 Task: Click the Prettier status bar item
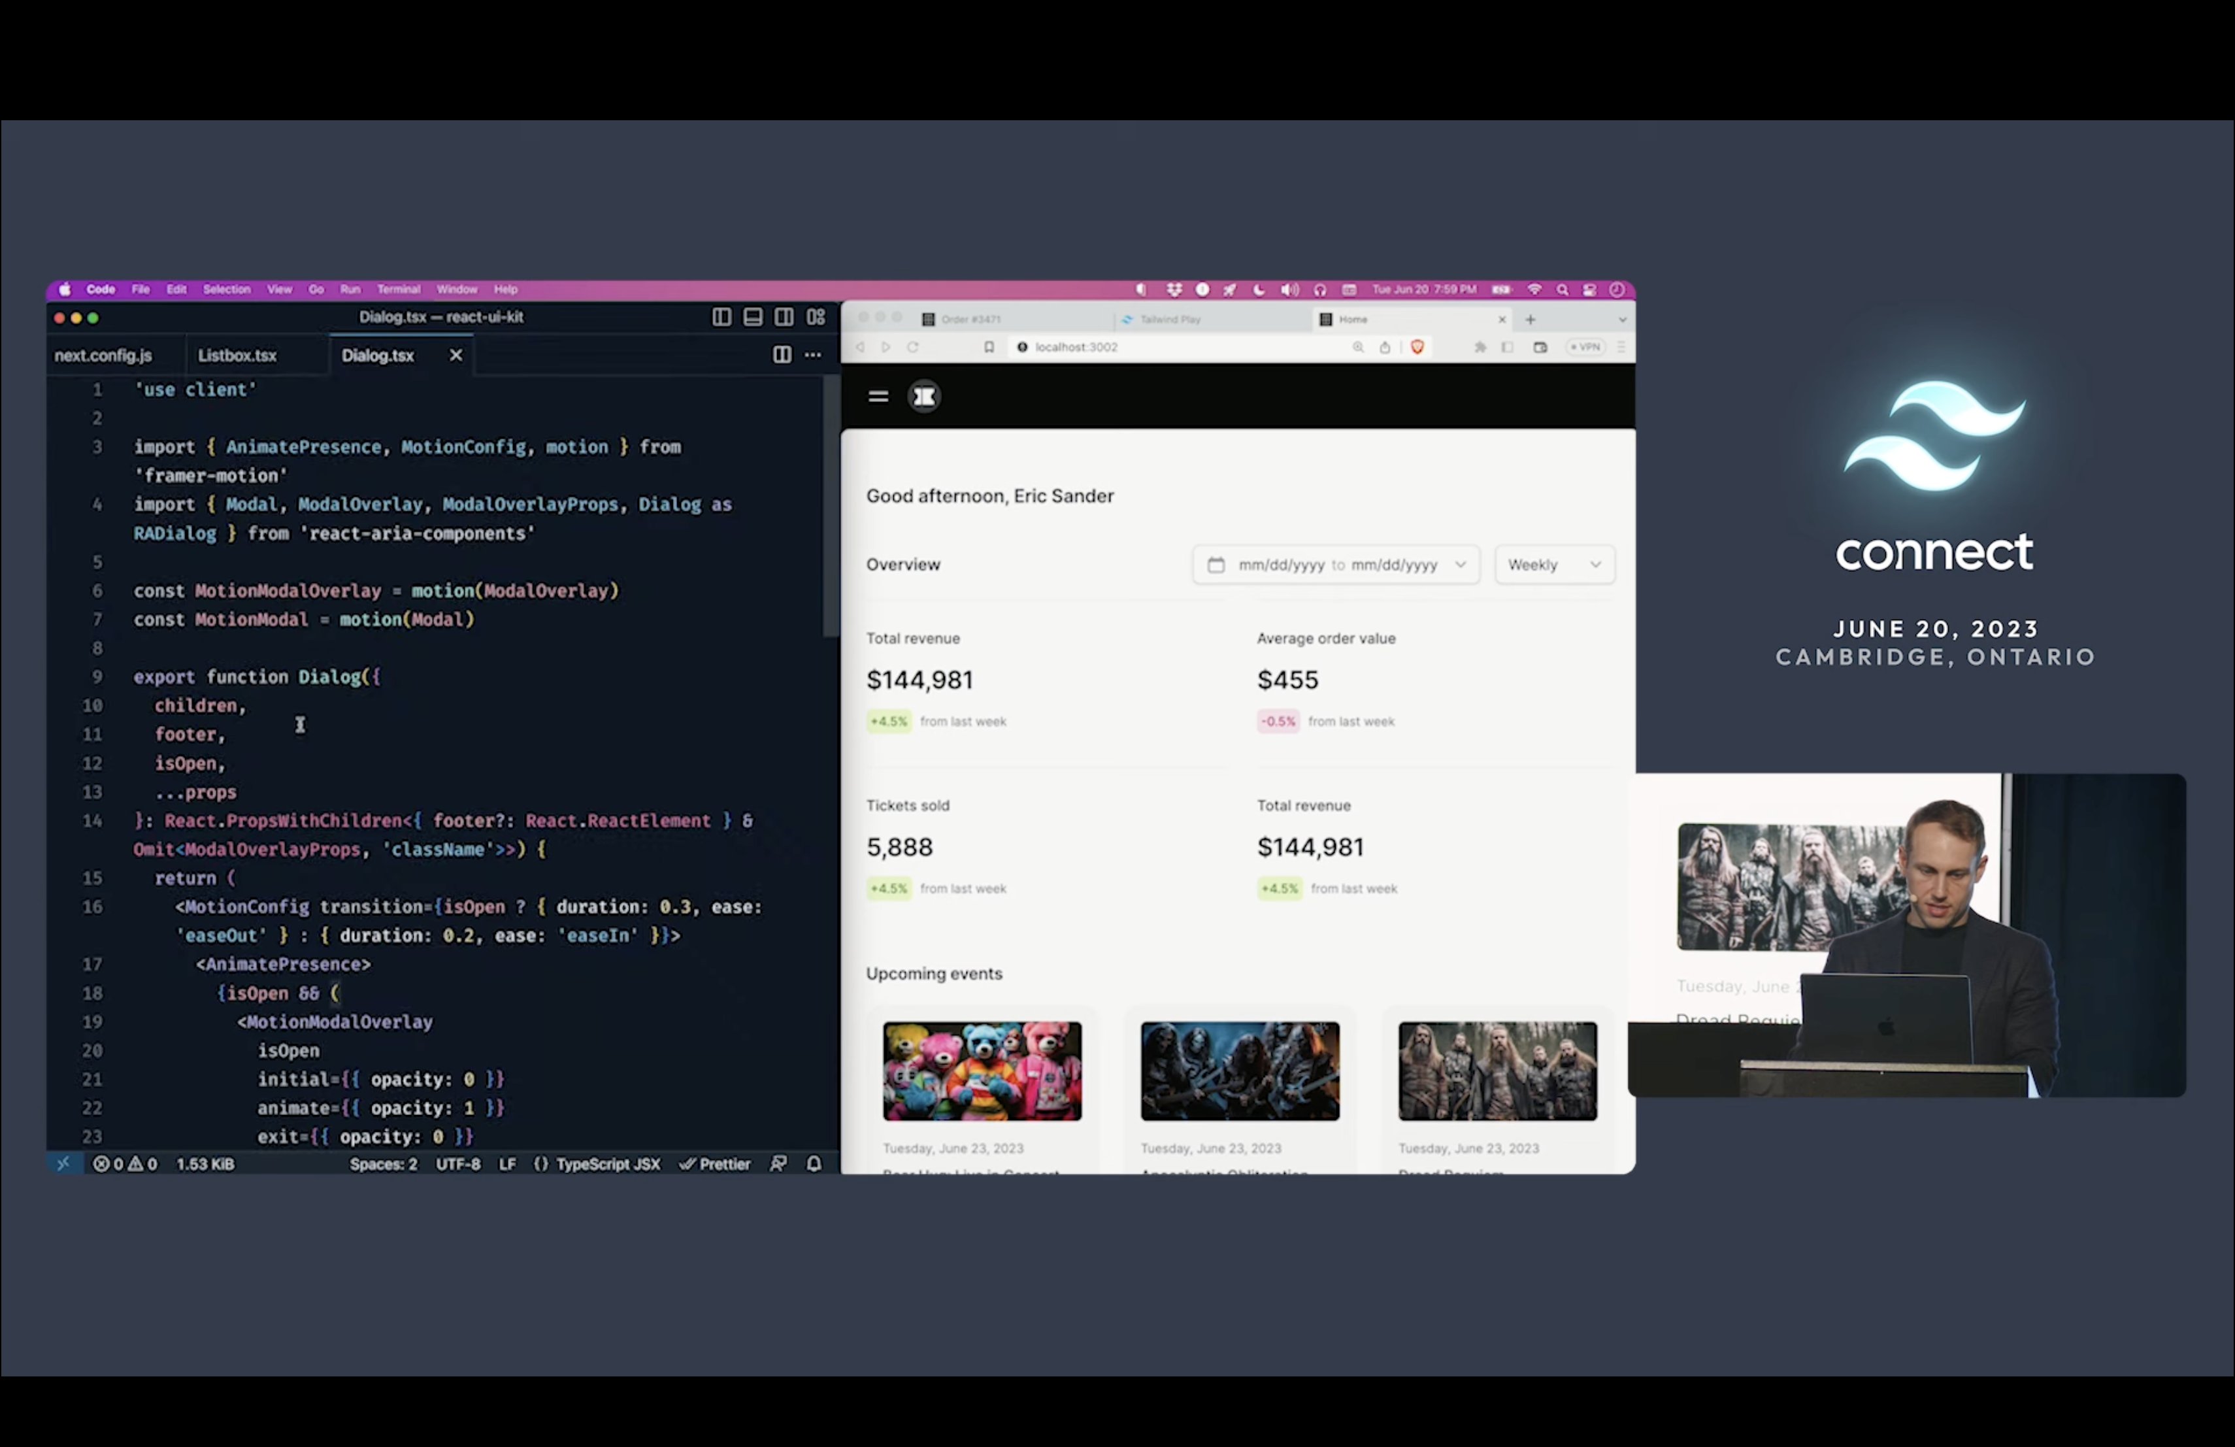[x=716, y=1165]
